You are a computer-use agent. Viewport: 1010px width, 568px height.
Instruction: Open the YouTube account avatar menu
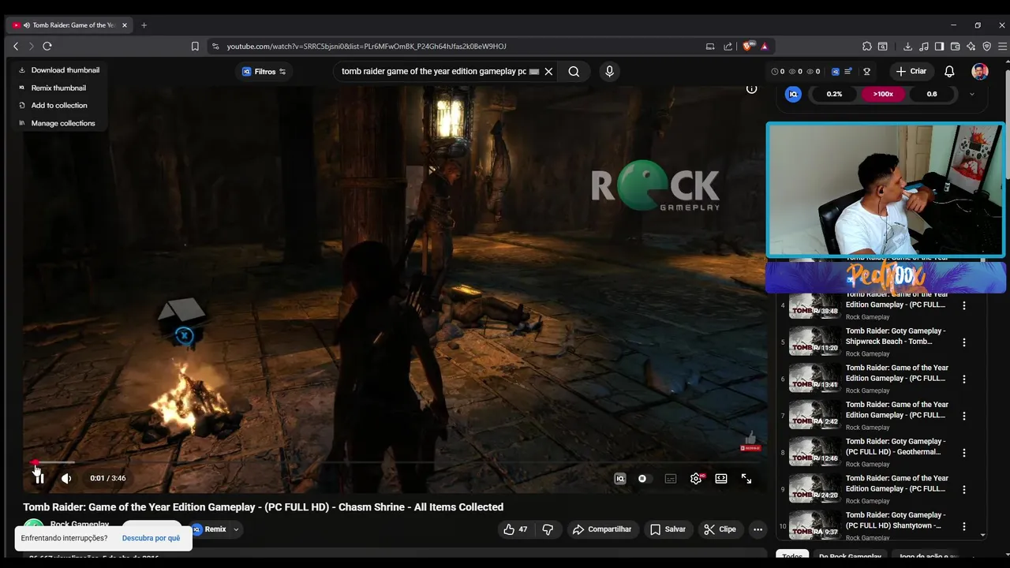(x=980, y=71)
